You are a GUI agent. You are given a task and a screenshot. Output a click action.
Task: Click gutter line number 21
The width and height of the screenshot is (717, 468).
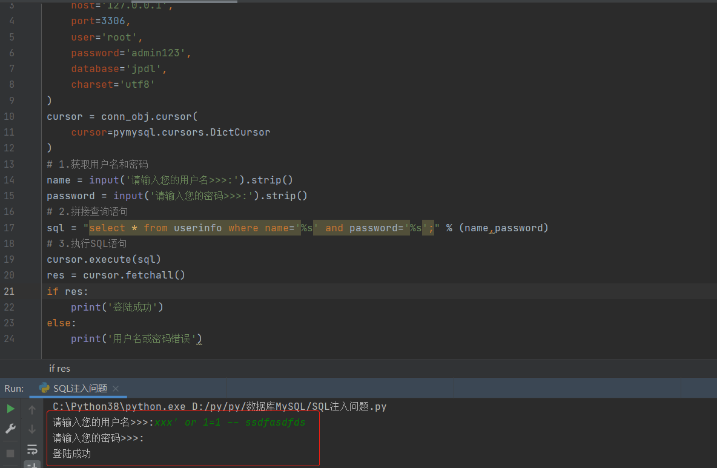click(9, 291)
